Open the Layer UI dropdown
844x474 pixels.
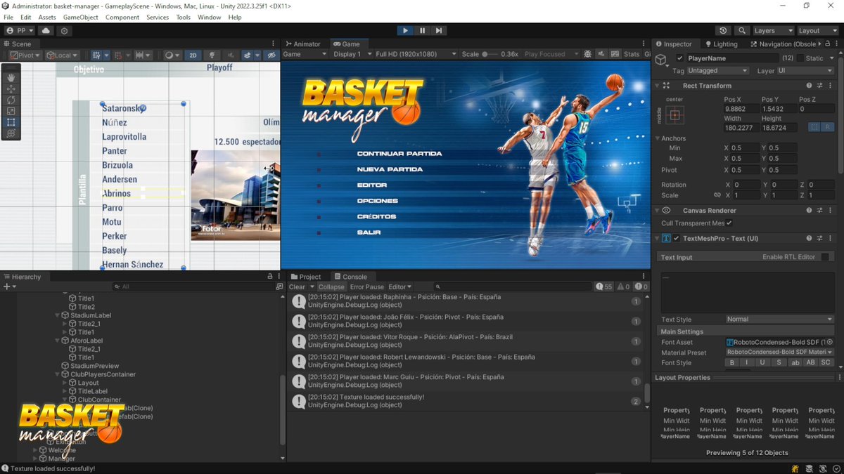pos(805,71)
